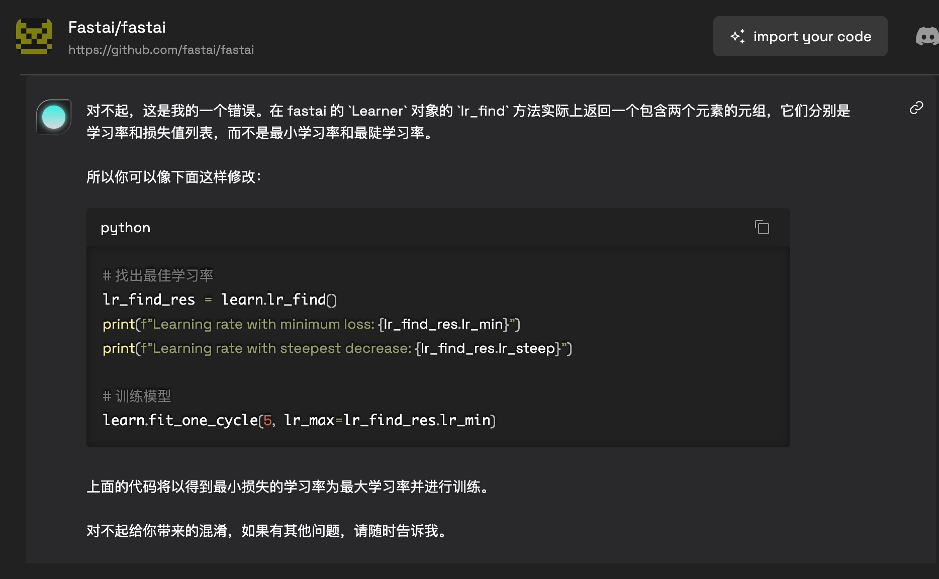This screenshot has height=579, width=939.
Task: Select the learn.fit_one_cycle training line
Action: coord(299,420)
